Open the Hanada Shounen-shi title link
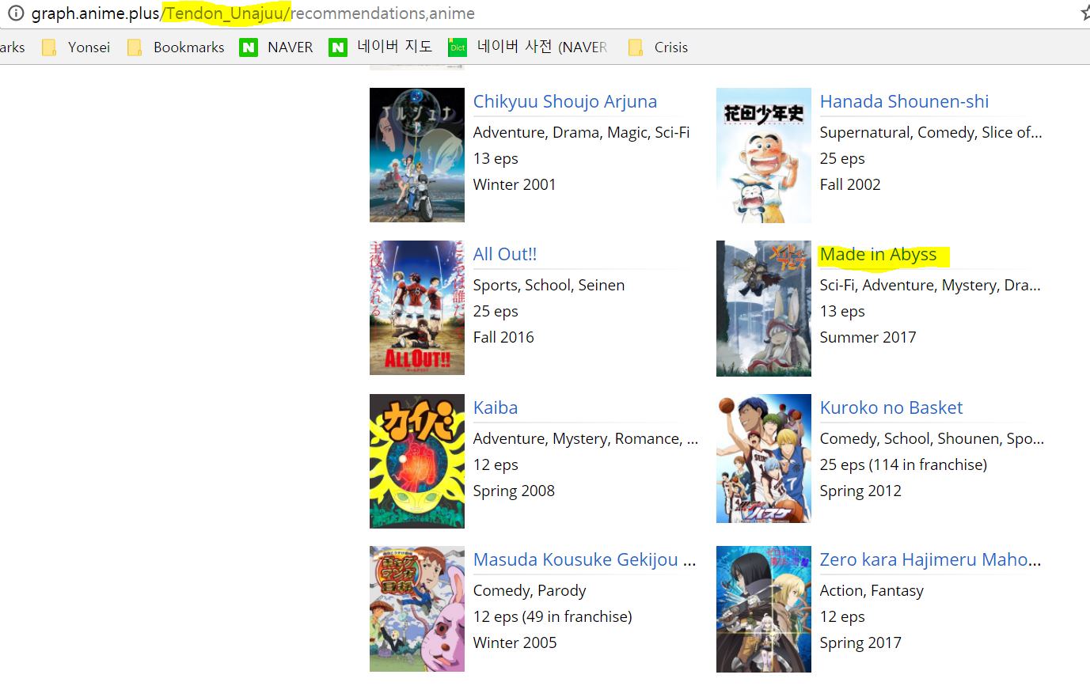The width and height of the screenshot is (1090, 686). 904,102
